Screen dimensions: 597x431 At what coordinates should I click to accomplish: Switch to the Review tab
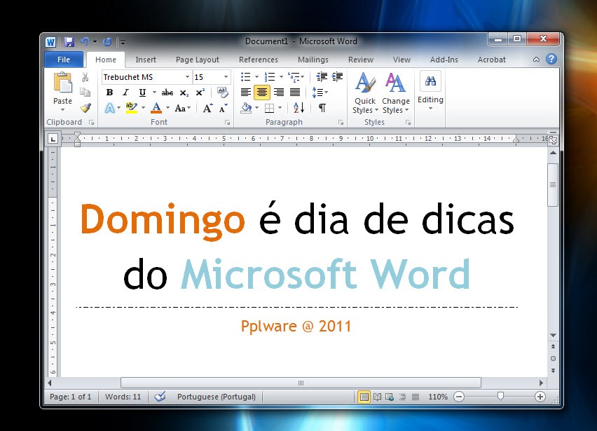coord(361,60)
